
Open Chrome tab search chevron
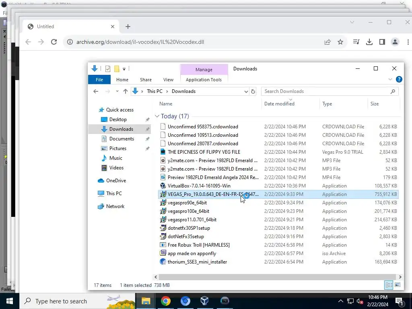click(352, 22)
